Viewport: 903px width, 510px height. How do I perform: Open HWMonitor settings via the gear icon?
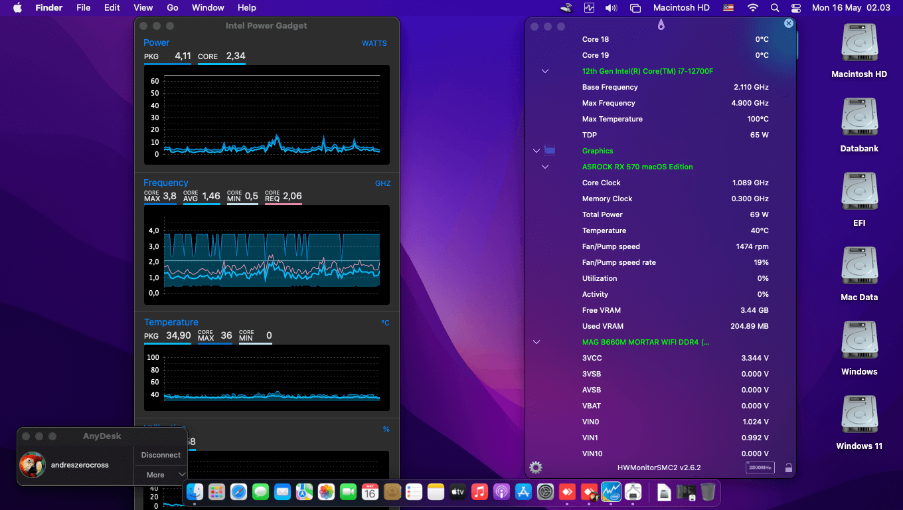pos(535,467)
